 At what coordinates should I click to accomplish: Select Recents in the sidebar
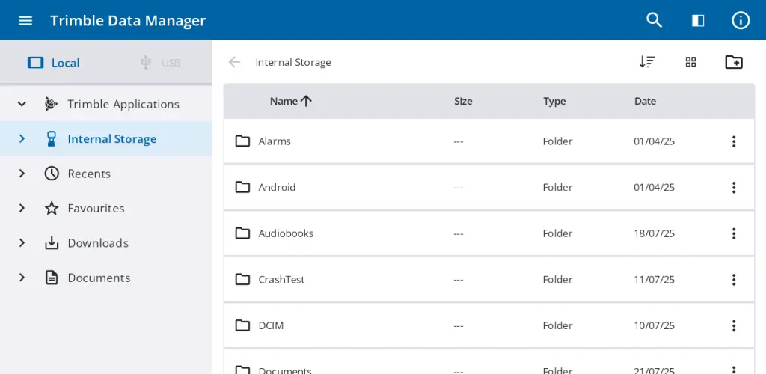click(89, 174)
